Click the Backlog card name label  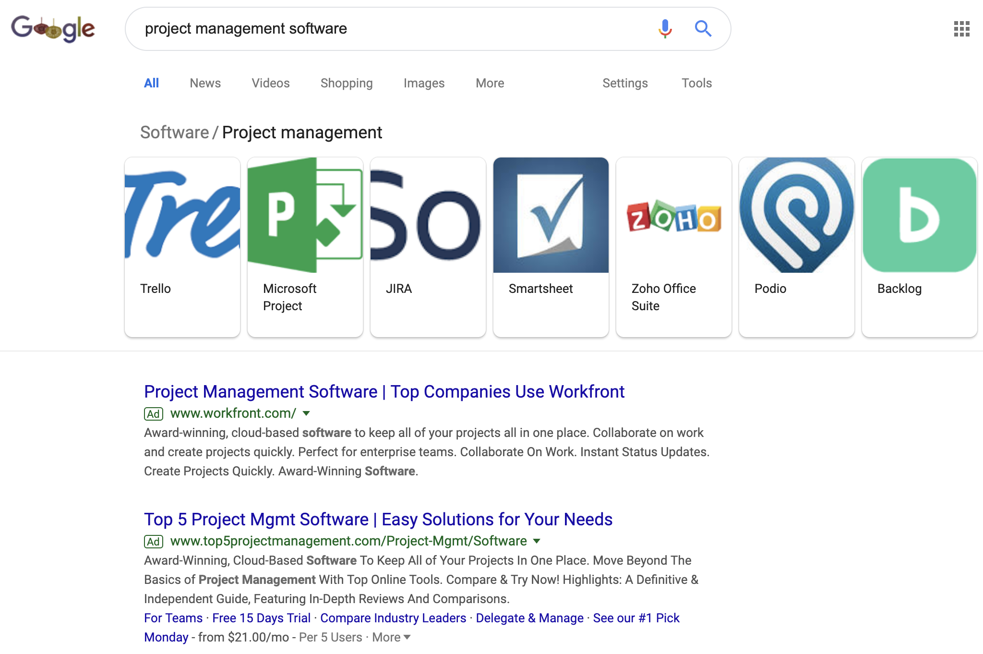point(899,289)
